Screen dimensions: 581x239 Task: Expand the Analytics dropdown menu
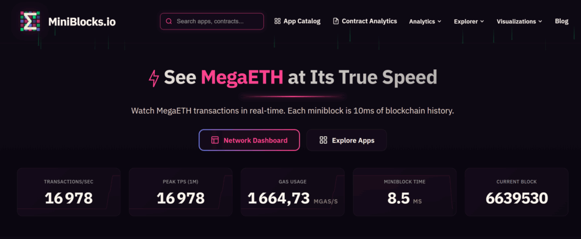(425, 22)
